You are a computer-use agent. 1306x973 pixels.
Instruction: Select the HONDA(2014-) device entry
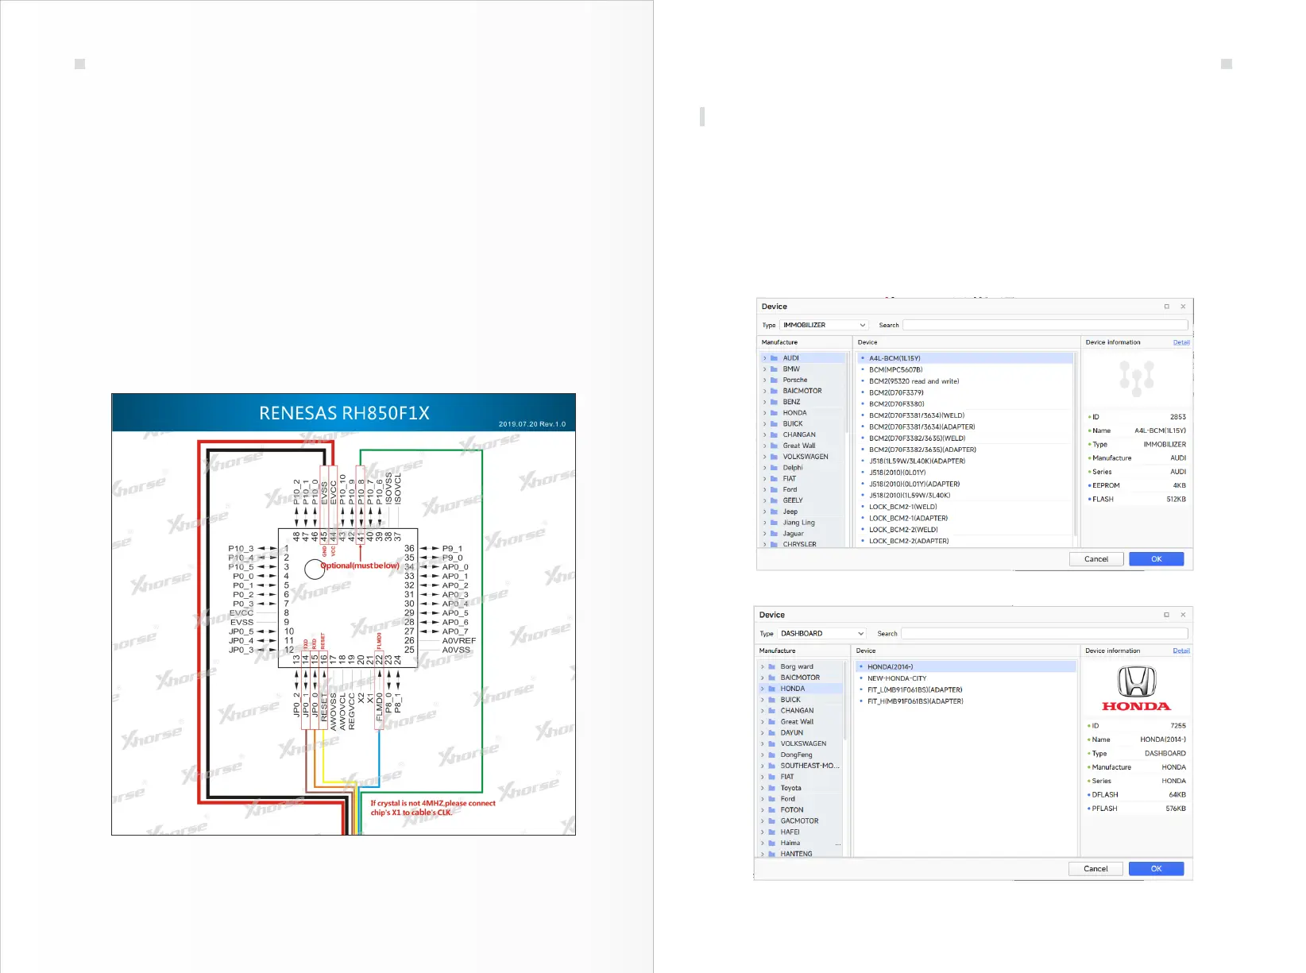[x=965, y=667]
